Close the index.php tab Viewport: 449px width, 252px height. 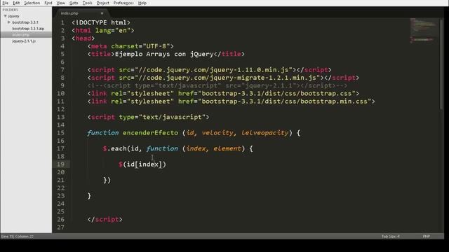102,13
